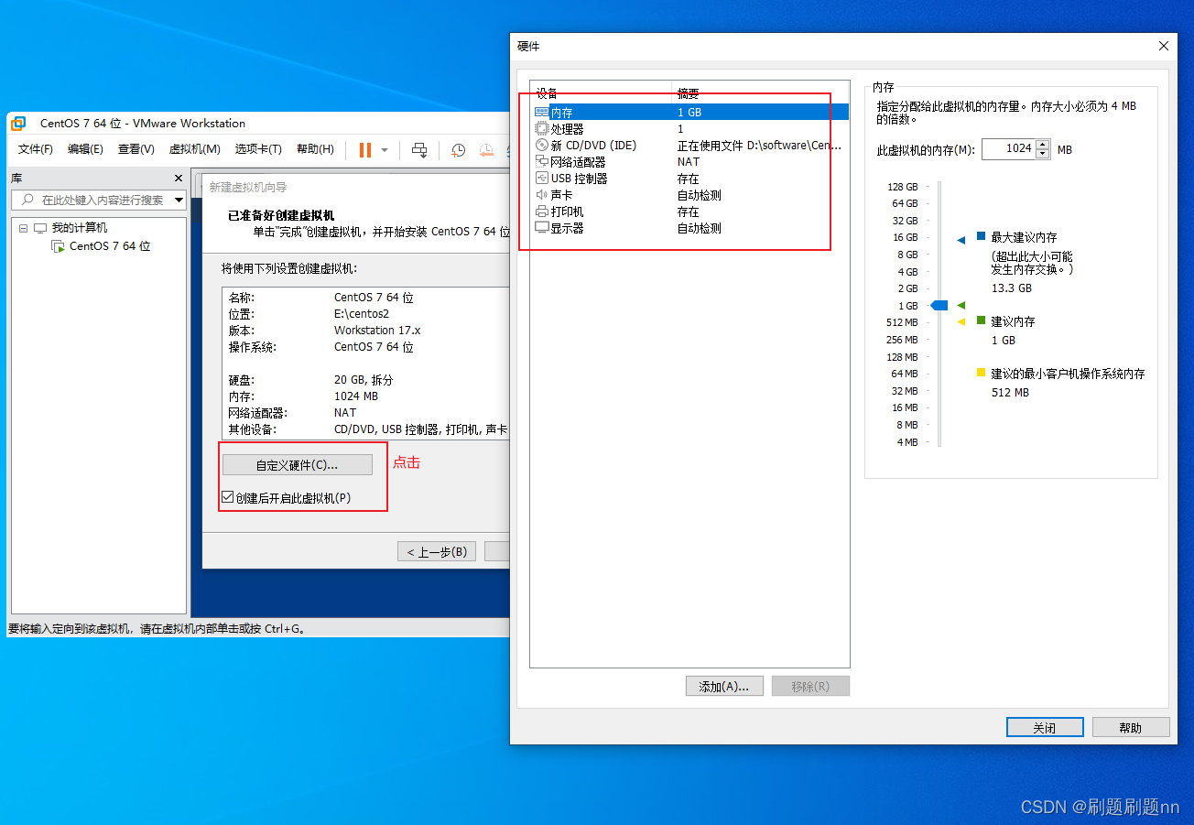This screenshot has width=1194, height=825.
Task: Decrease memory with the spinner down arrow
Action: pos(1043,154)
